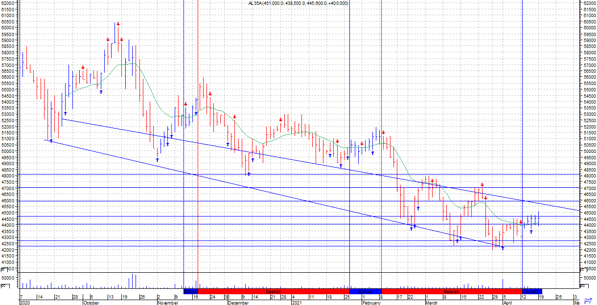Click the 62000 label on the right price axis
Image resolution: width=597 pixels, height=305 pixels.
click(x=588, y=3)
